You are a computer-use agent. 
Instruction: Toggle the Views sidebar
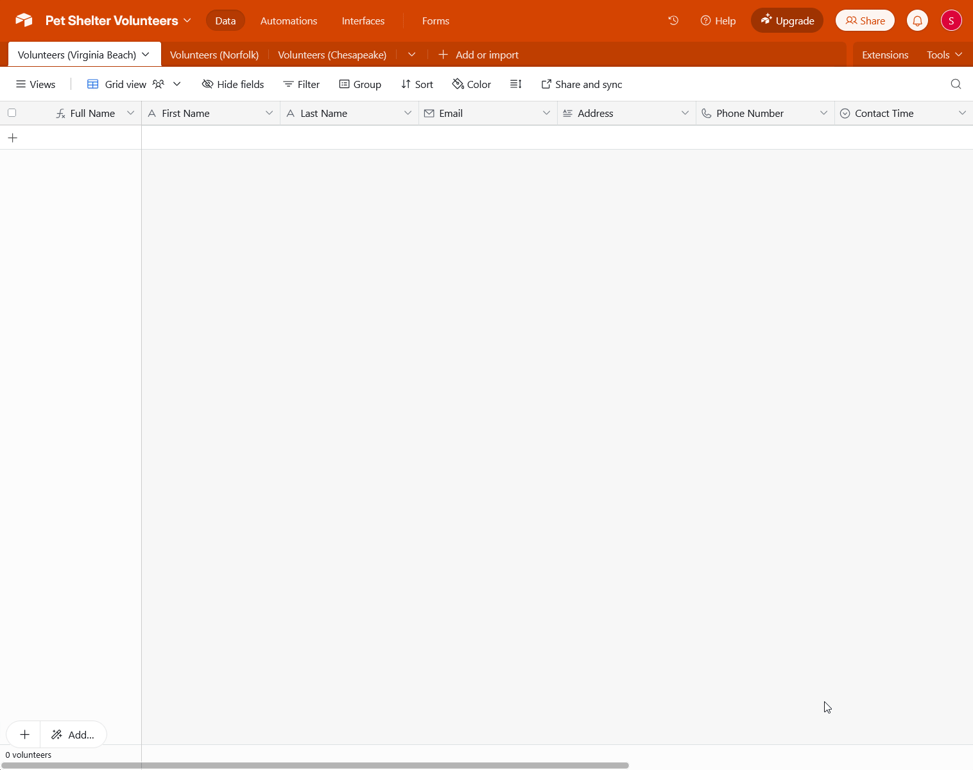pos(36,84)
